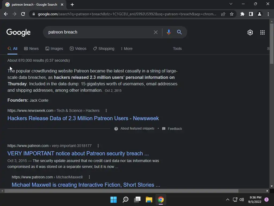
Task: Close the patreon breach tab
Action: tap(62, 5)
